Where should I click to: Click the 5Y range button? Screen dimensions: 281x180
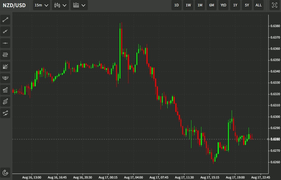click(247, 5)
